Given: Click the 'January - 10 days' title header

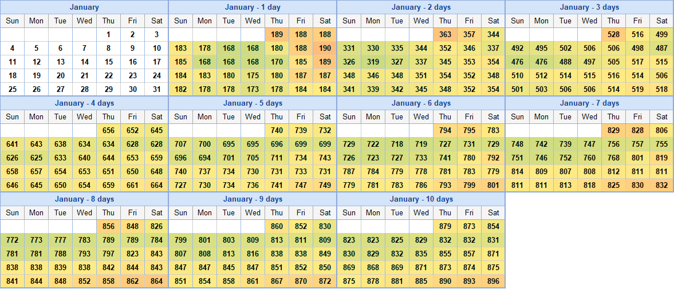Looking at the screenshot, I should coord(421,199).
